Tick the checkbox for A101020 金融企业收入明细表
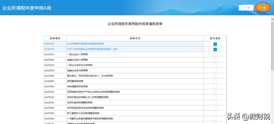Viewport: 274px width, 124px height. pos(215,60)
